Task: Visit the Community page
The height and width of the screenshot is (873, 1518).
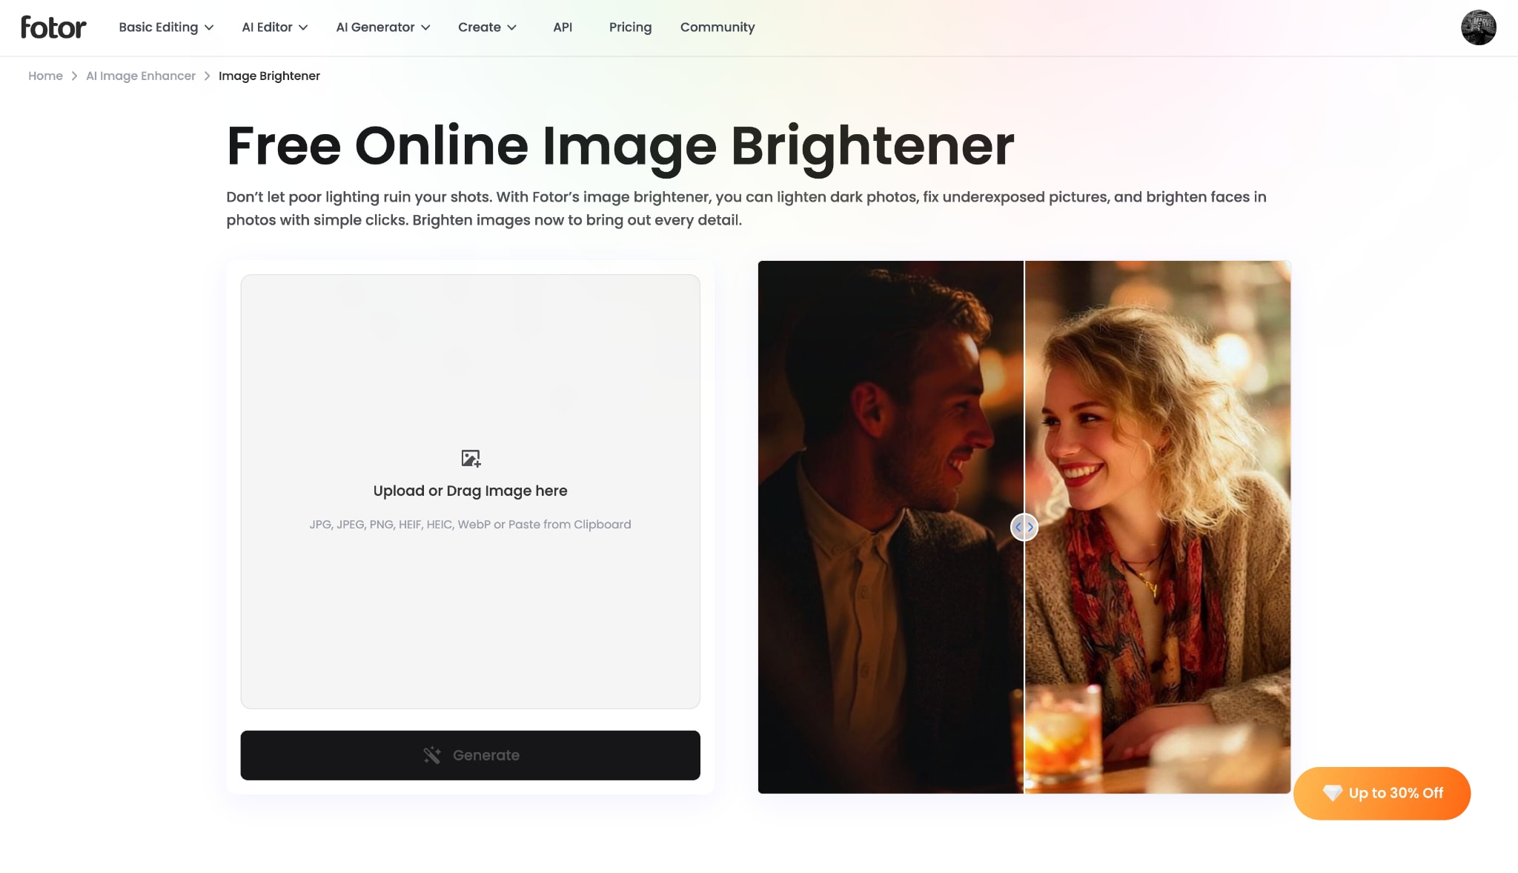Action: coord(717,27)
